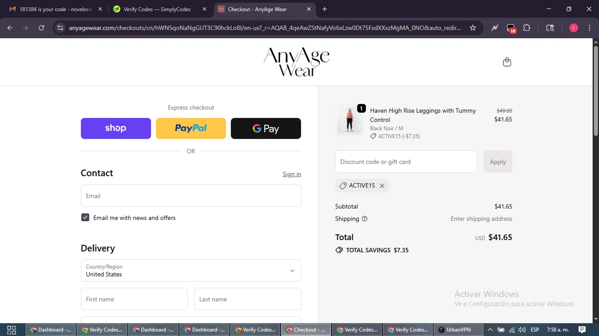Close the Checkout AnyAge Wear tab
Viewport: 599px width, 336px height.
pos(309,9)
